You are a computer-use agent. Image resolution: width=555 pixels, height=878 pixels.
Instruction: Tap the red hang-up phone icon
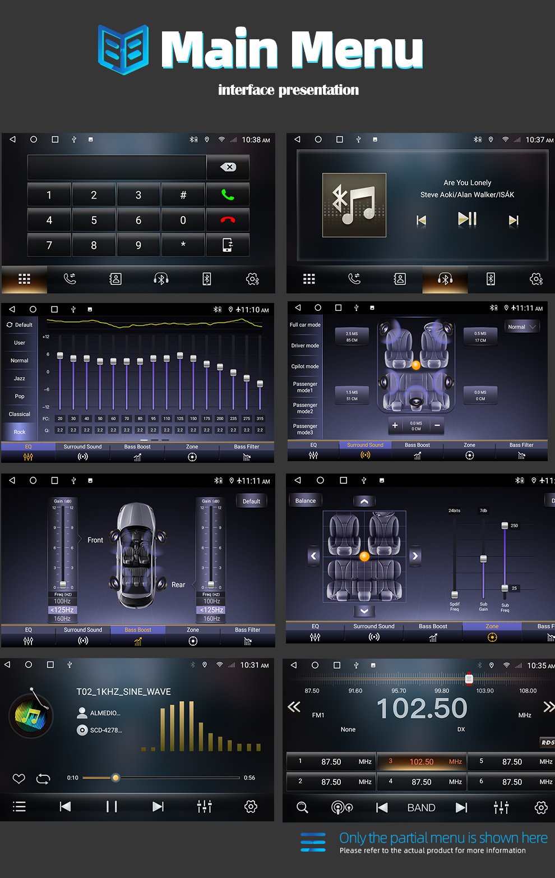click(x=228, y=220)
